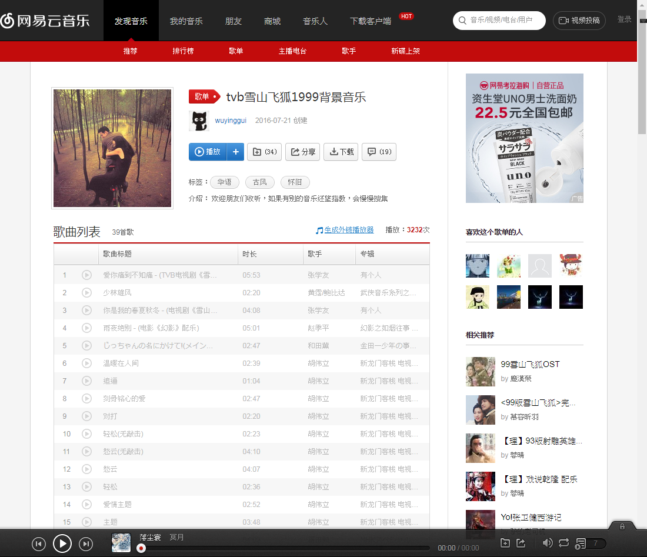The height and width of the screenshot is (557, 647).
Task: Click the share icon in player bar
Action: (x=521, y=543)
